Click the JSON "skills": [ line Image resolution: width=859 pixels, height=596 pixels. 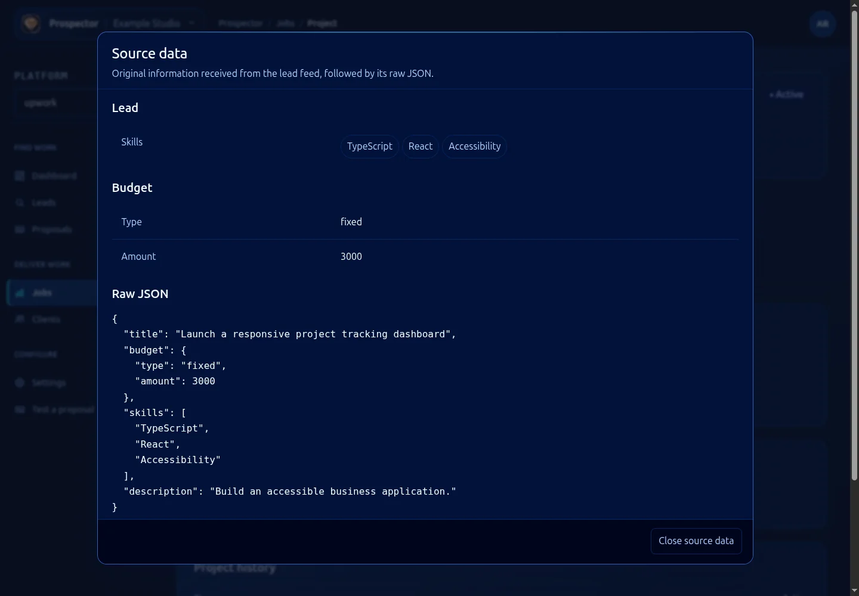point(155,412)
